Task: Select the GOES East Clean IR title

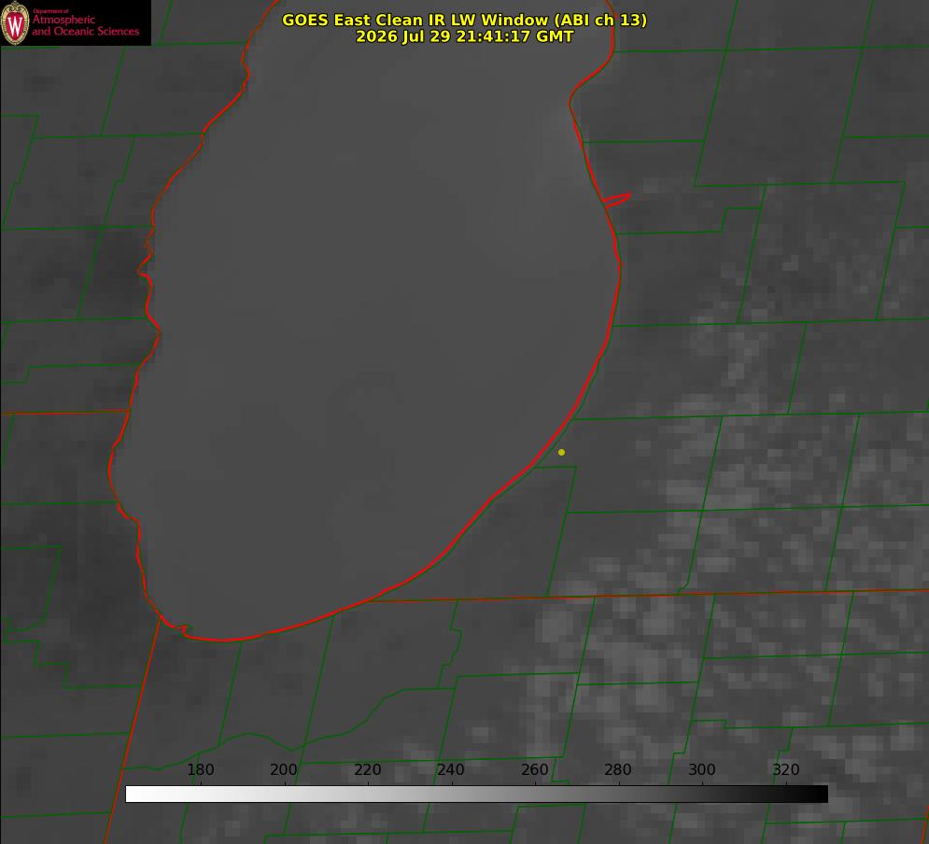Action: coord(464,20)
